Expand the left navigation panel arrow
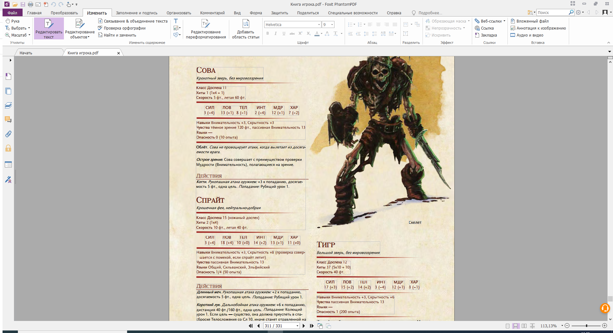 coord(10,60)
